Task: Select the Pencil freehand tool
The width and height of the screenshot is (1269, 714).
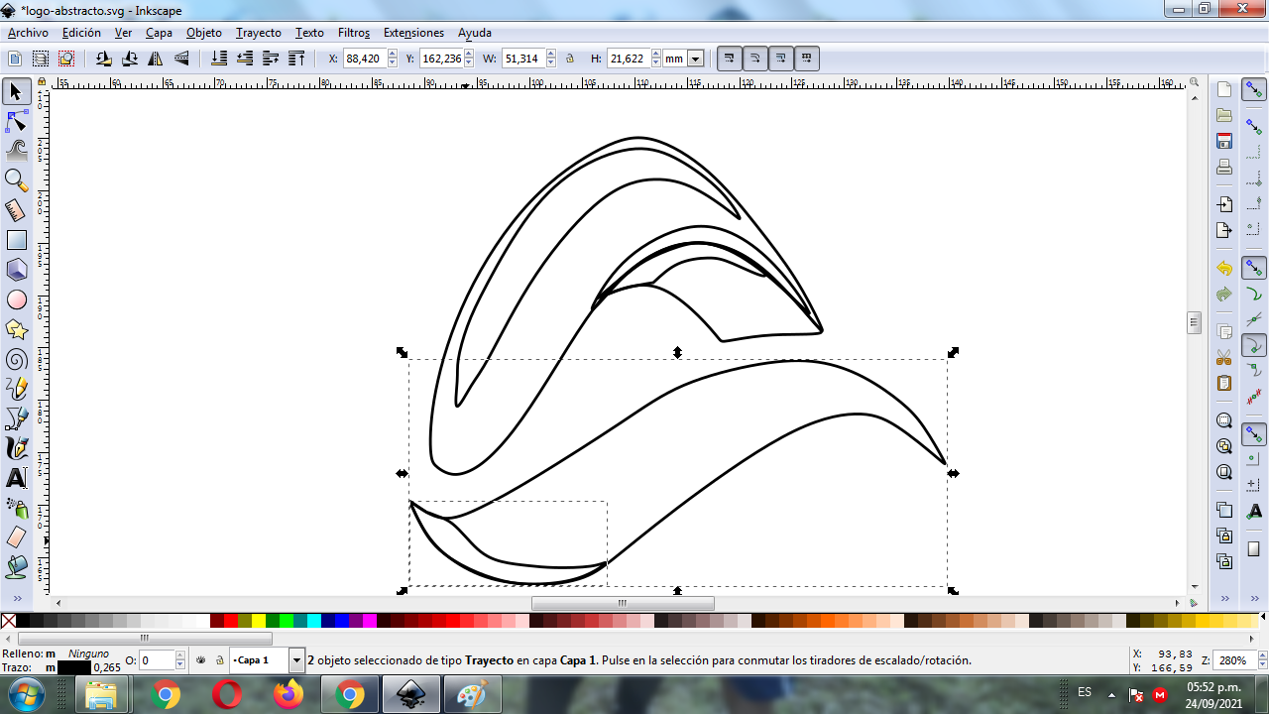Action: point(16,389)
